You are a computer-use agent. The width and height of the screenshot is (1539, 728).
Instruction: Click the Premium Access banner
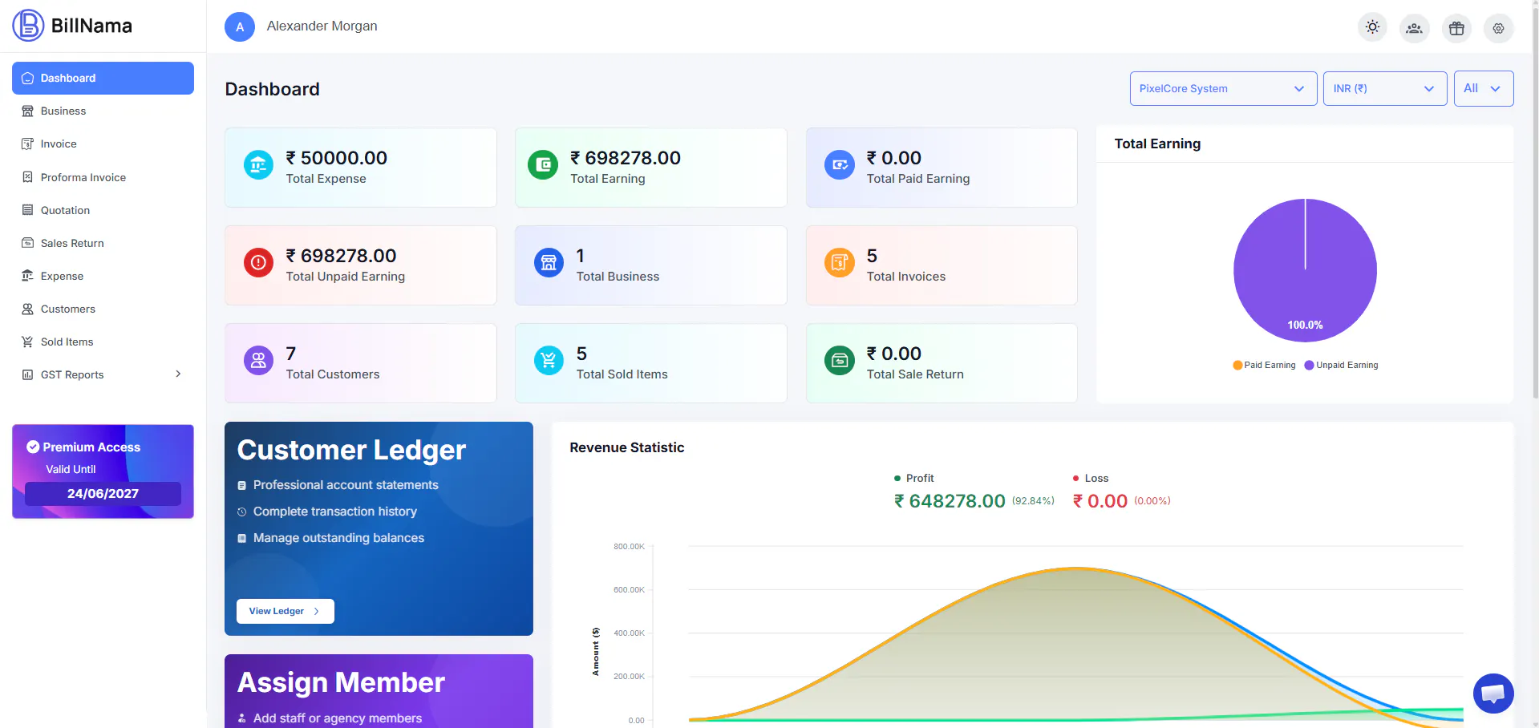103,471
